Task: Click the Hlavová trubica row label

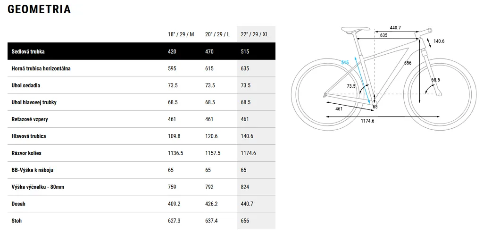Action: pos(29,136)
